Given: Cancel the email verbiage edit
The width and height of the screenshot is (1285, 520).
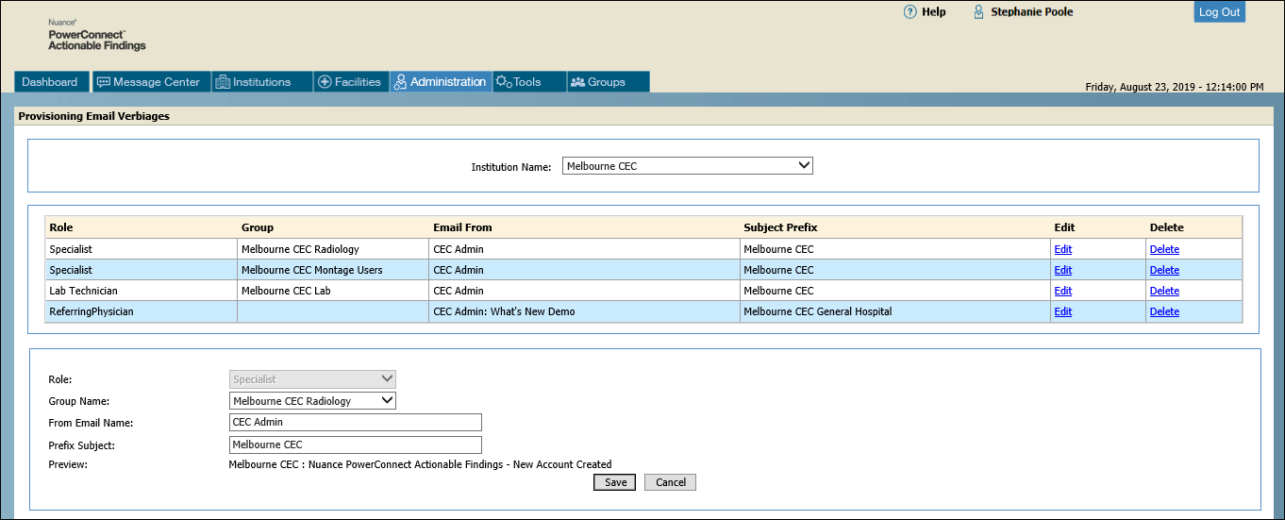Looking at the screenshot, I should tap(671, 482).
